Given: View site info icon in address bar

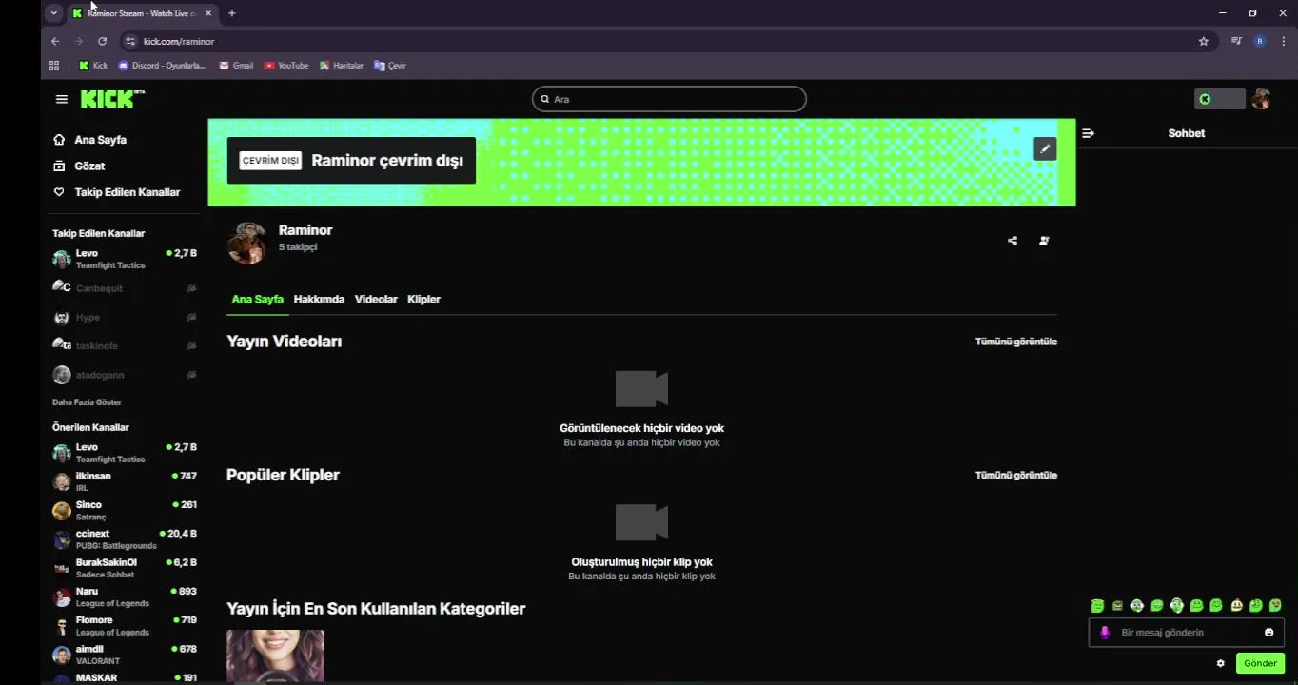Looking at the screenshot, I should (130, 41).
